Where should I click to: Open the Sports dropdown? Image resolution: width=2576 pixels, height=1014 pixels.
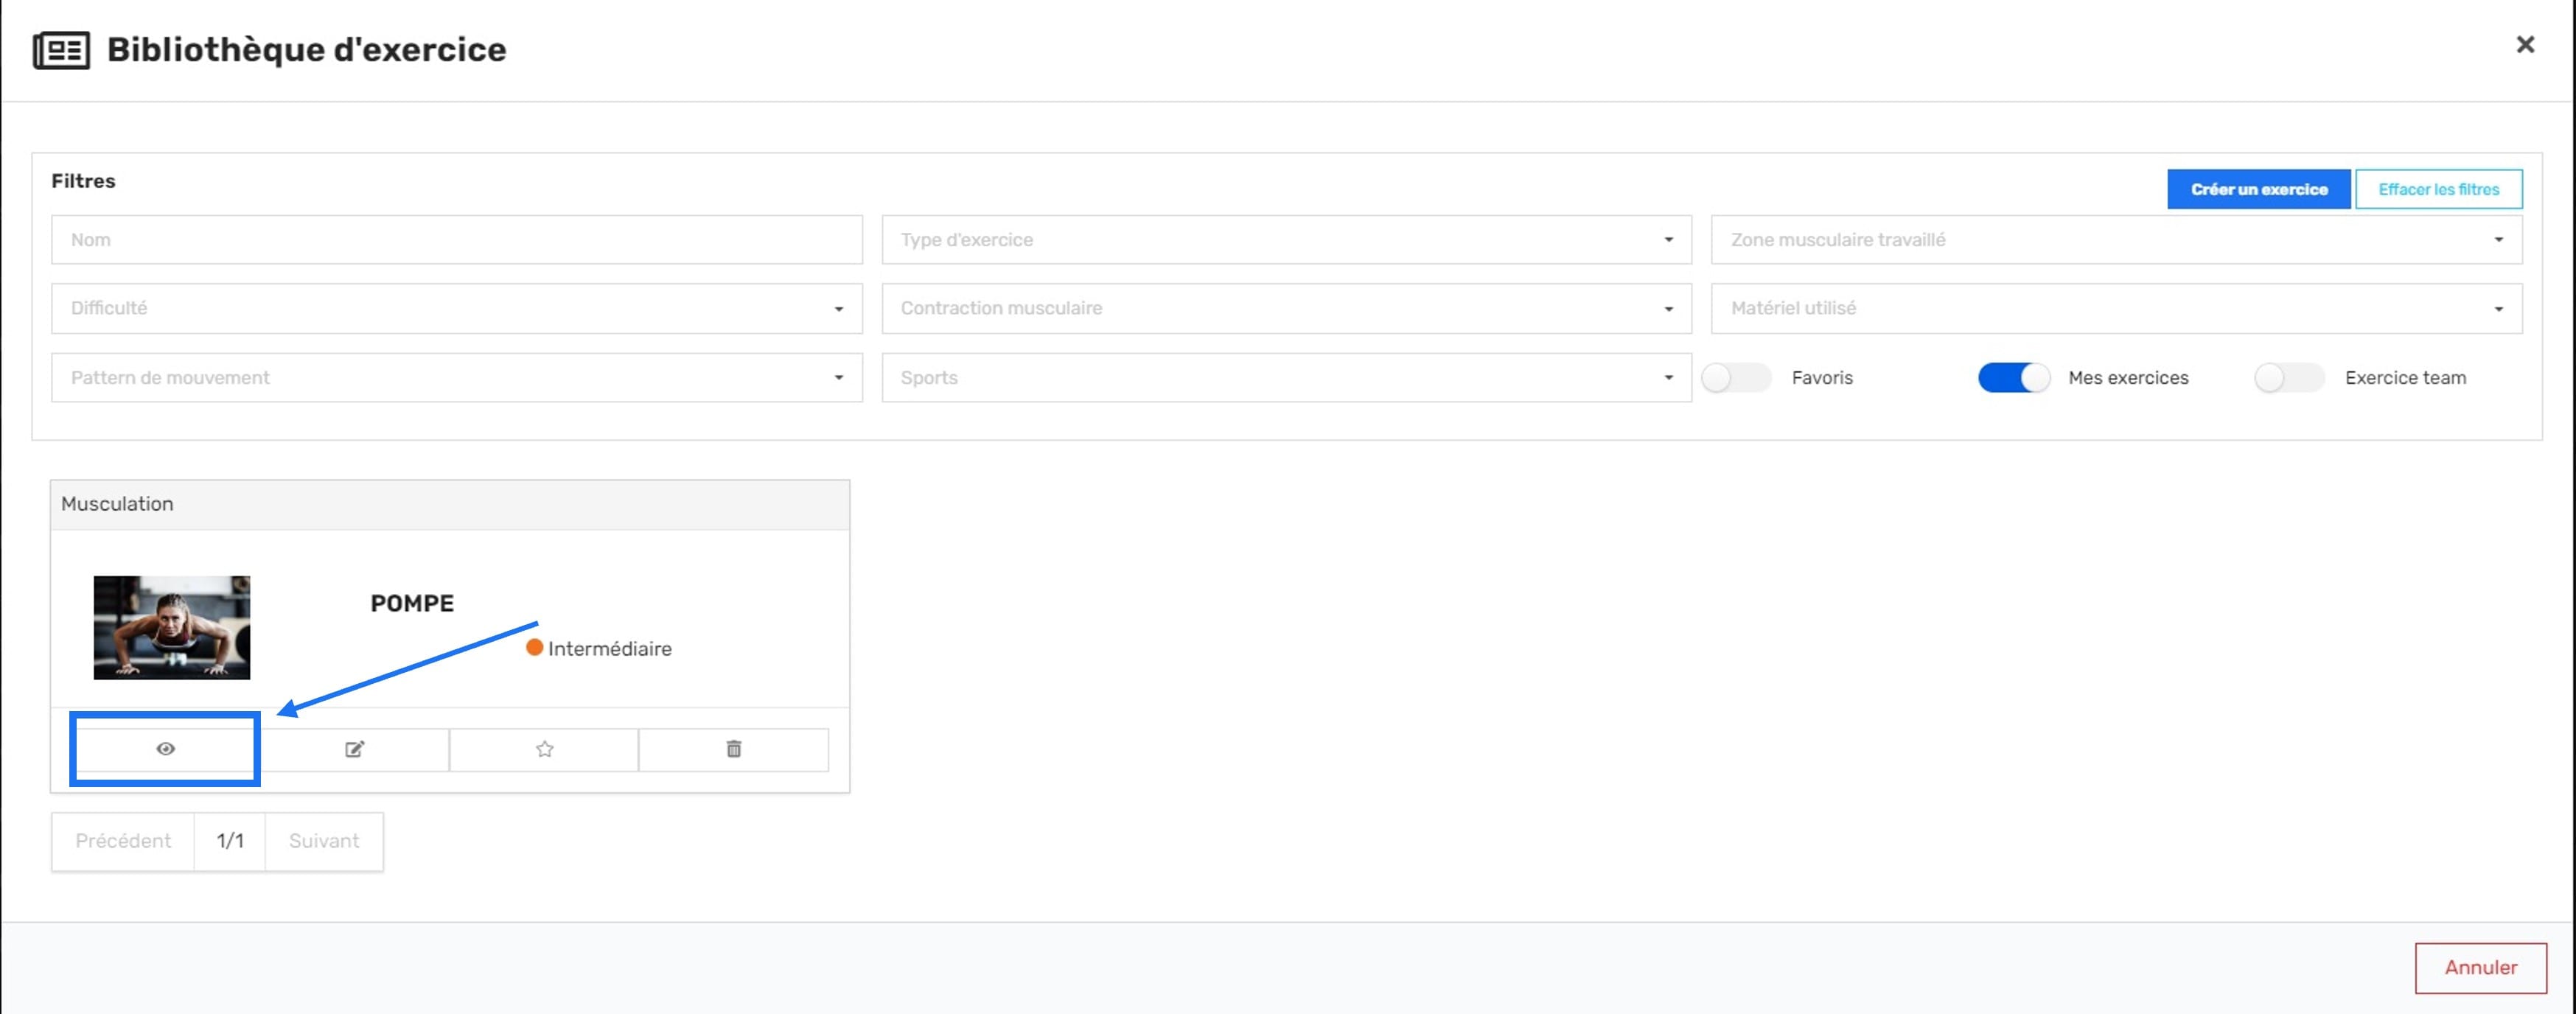tap(1286, 378)
